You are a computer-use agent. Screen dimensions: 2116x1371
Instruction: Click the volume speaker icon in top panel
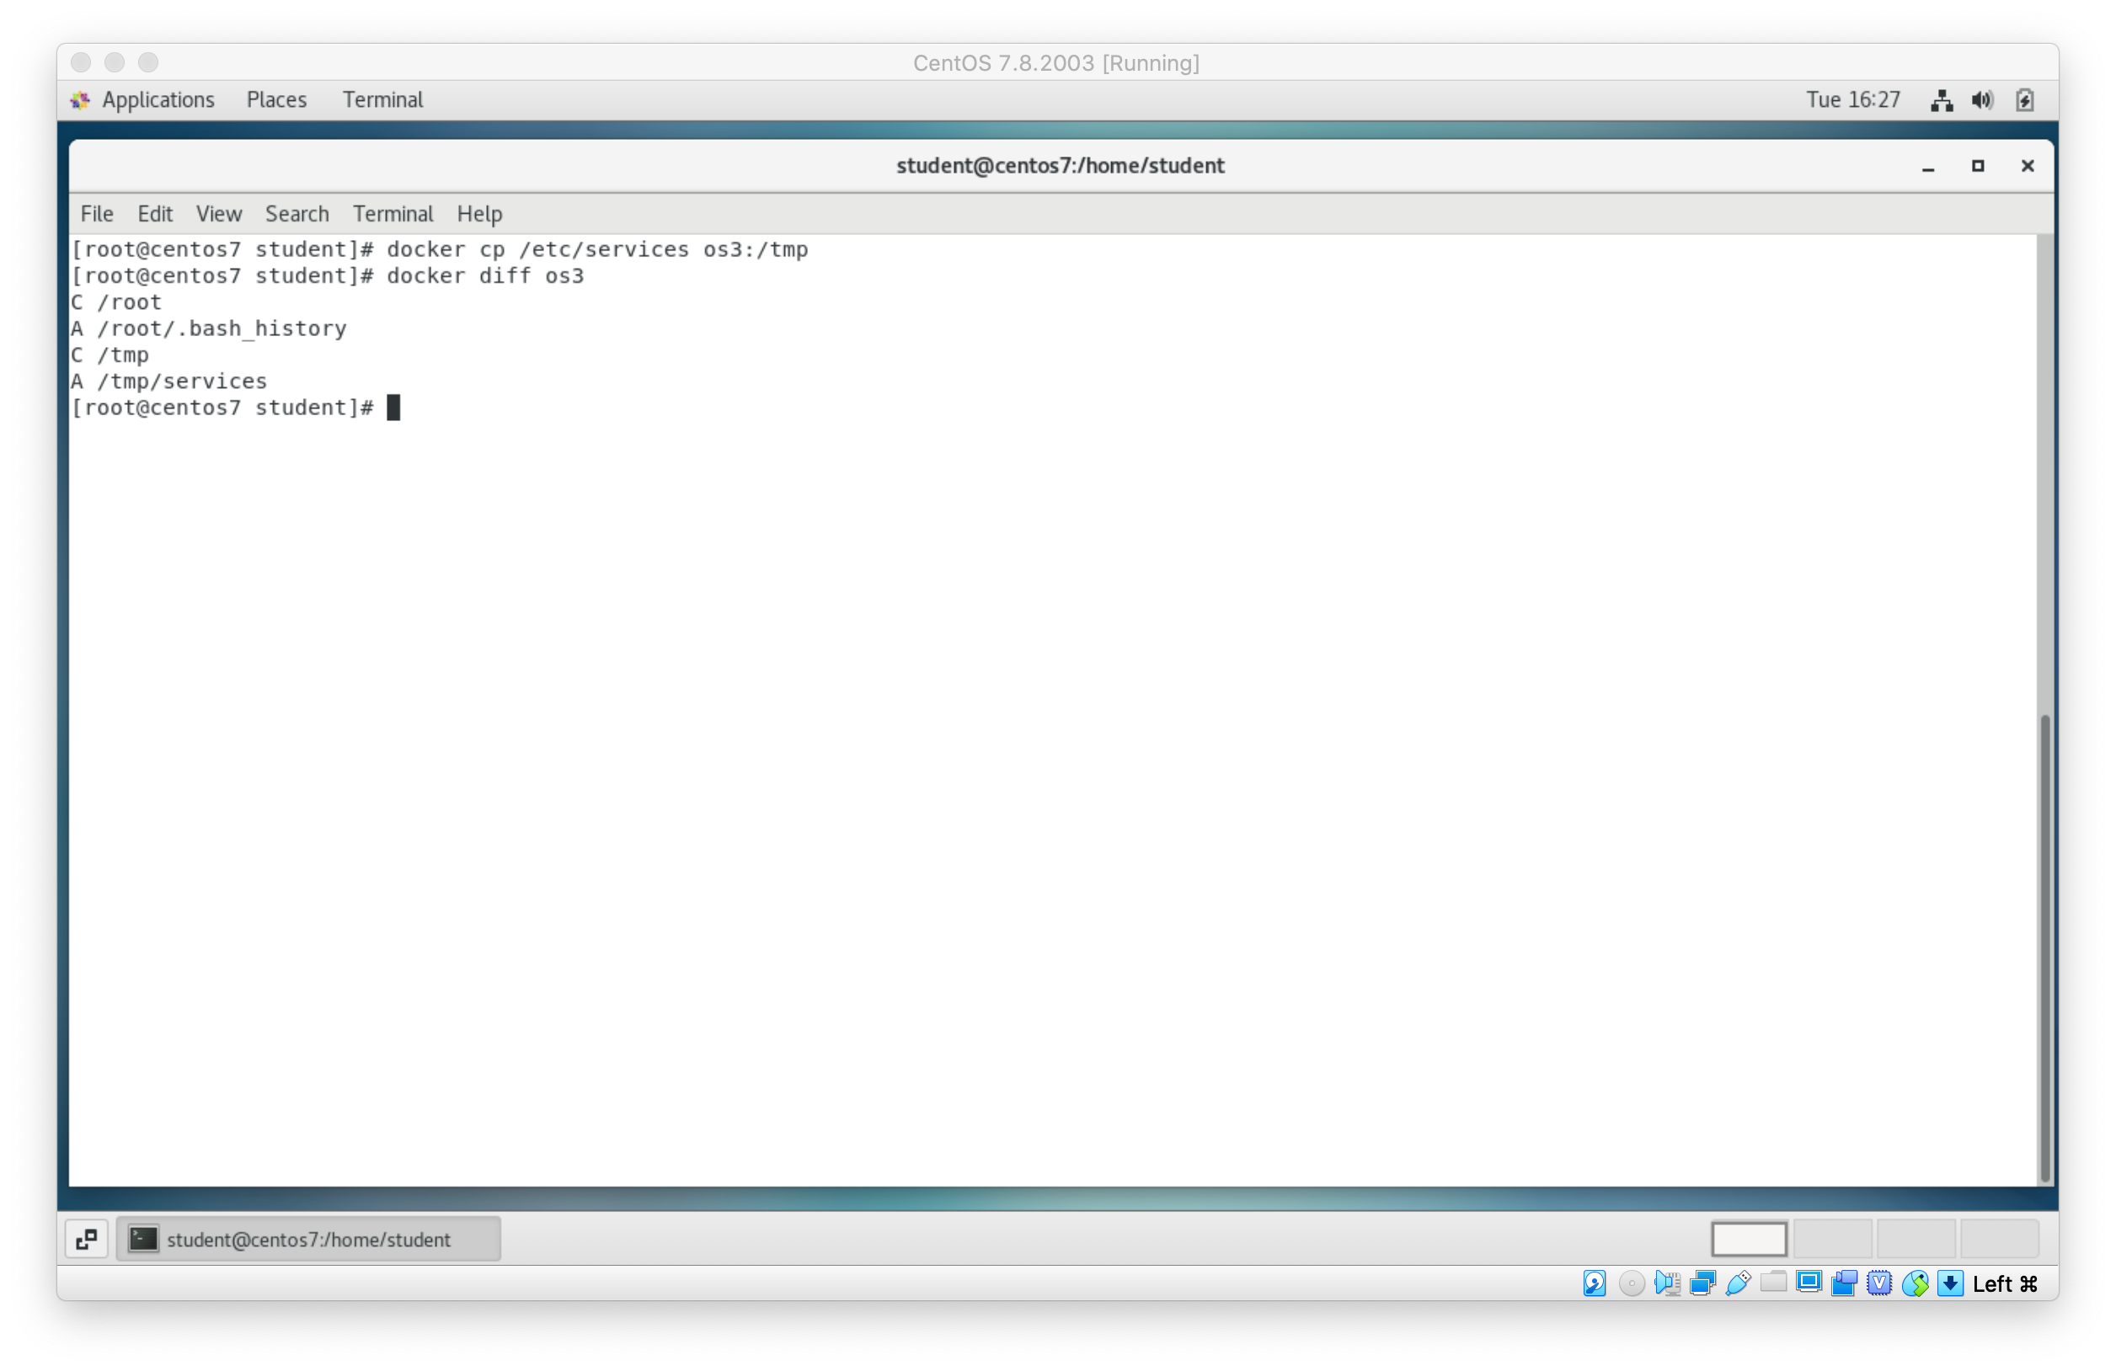1982,100
